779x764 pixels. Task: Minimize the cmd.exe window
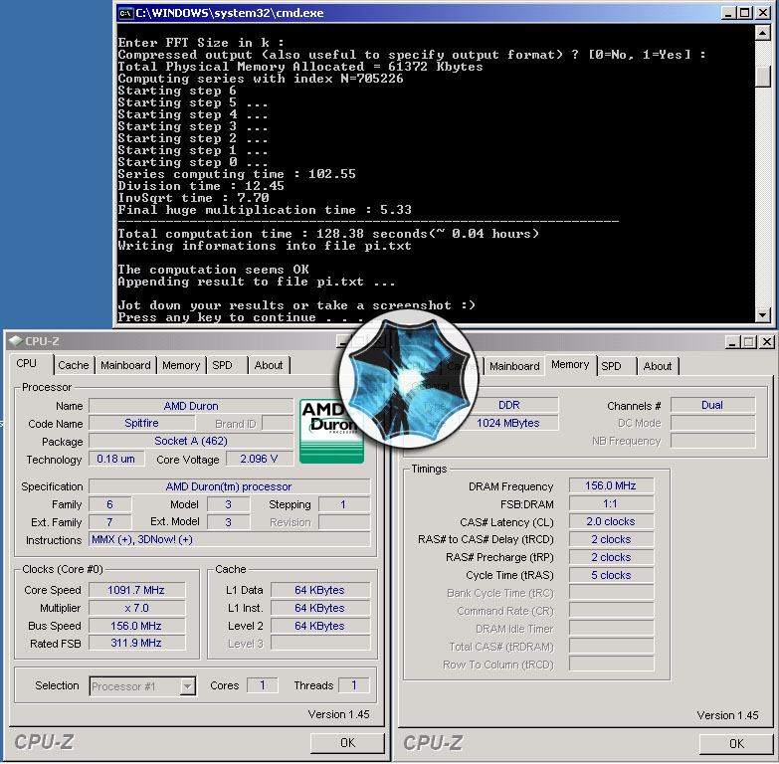[728, 13]
